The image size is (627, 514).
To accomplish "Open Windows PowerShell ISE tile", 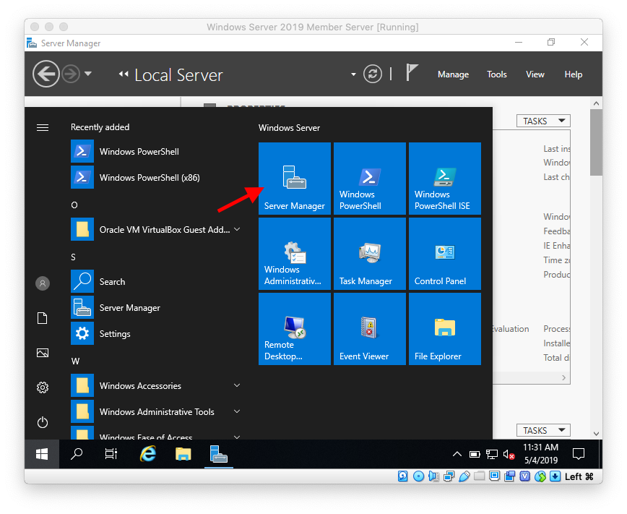I will [444, 179].
